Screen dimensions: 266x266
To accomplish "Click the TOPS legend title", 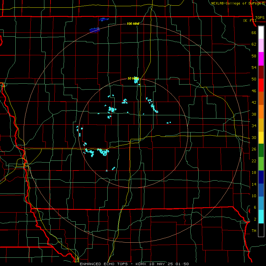I will tap(260, 17).
